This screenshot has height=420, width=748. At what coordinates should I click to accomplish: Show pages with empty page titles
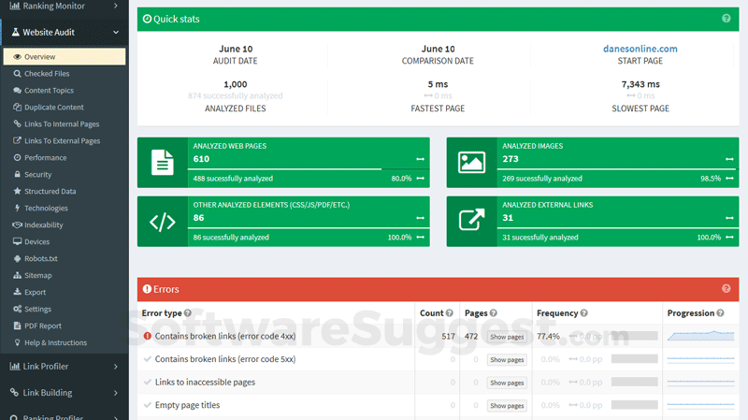(507, 406)
